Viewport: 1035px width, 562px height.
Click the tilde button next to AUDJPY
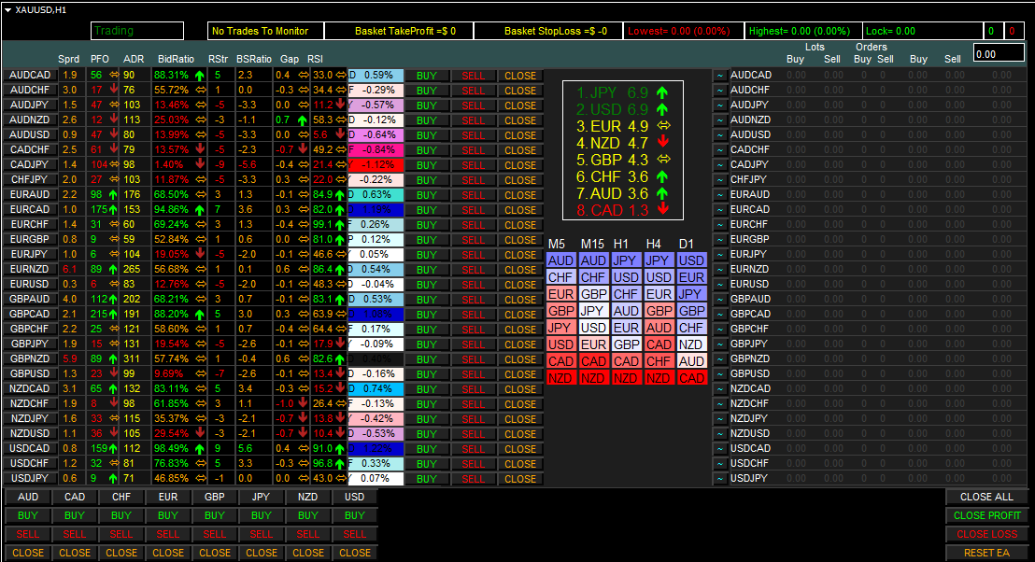tap(720, 105)
